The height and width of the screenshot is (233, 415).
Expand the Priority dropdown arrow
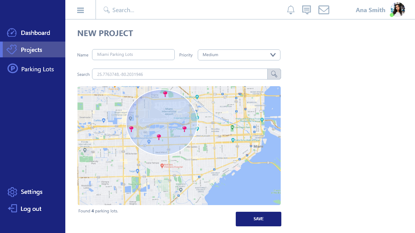(x=273, y=55)
